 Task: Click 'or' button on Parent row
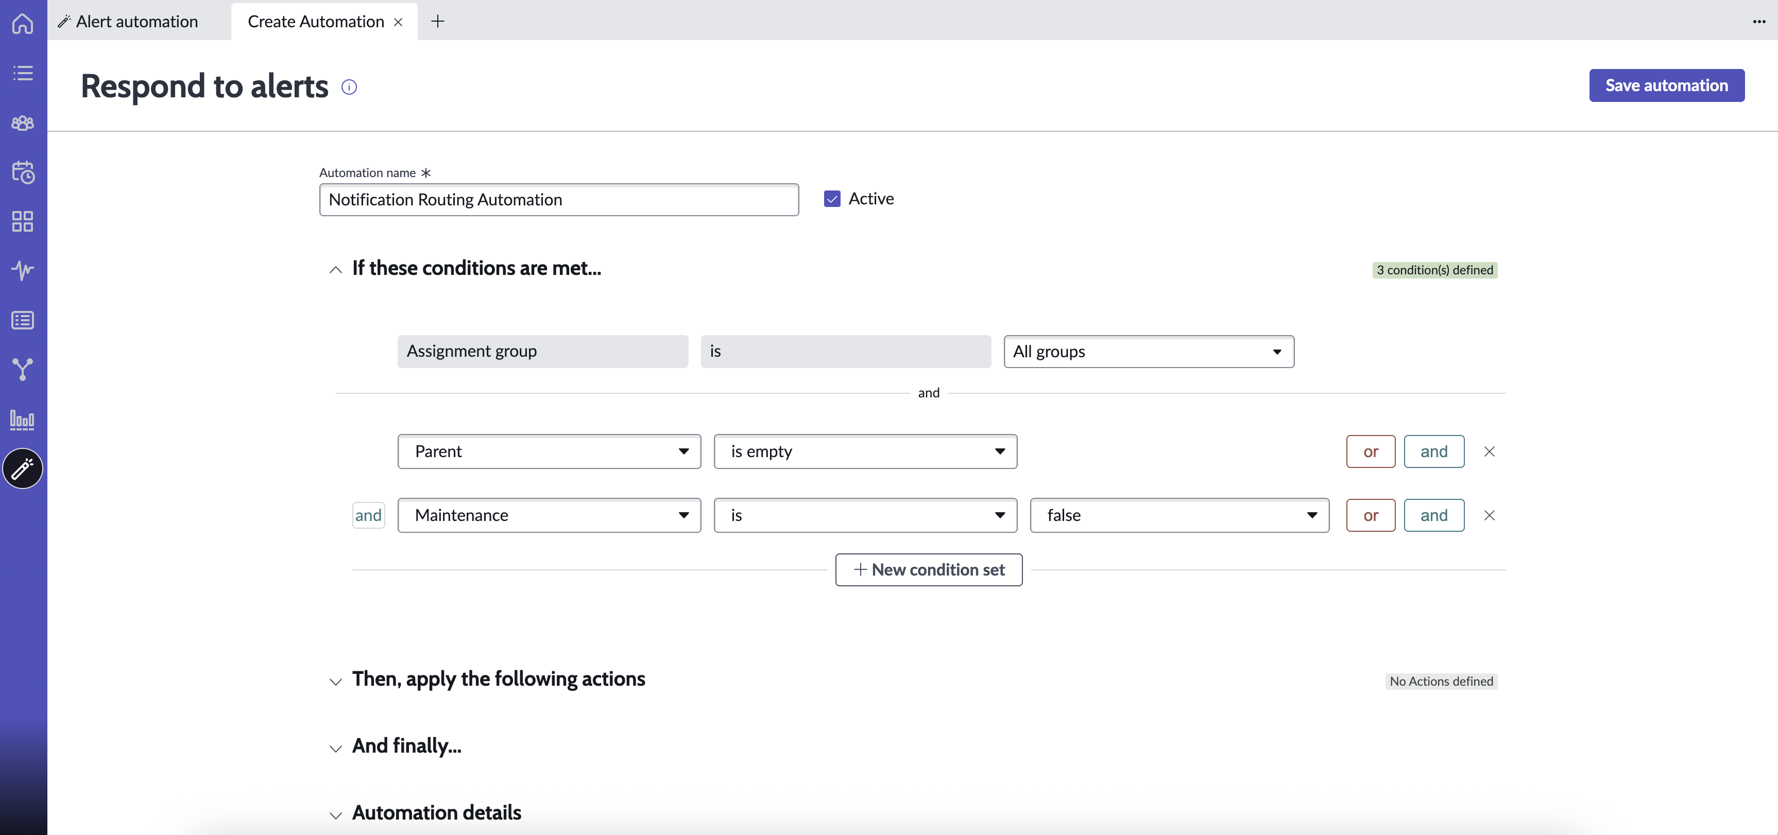click(1371, 451)
